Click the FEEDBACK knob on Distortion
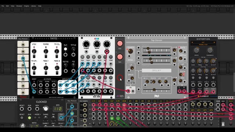Viewport: 235px width, 132px height. (x=210, y=51)
